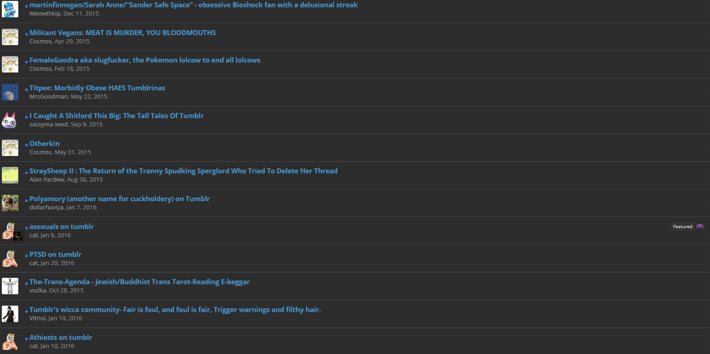
Task: Click the Featured badge on asexuals thread
Action: click(683, 226)
